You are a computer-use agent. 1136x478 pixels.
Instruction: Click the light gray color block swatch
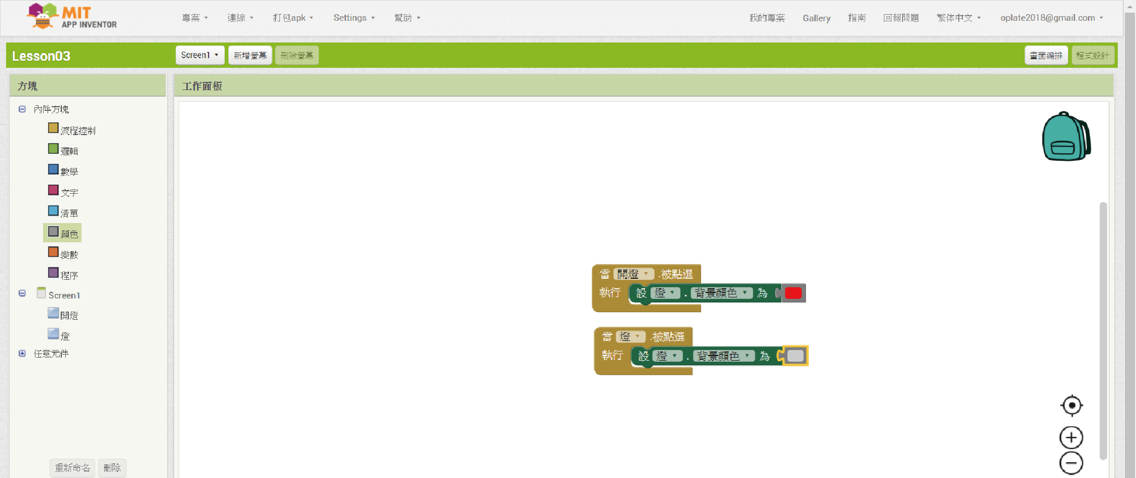[x=795, y=356]
